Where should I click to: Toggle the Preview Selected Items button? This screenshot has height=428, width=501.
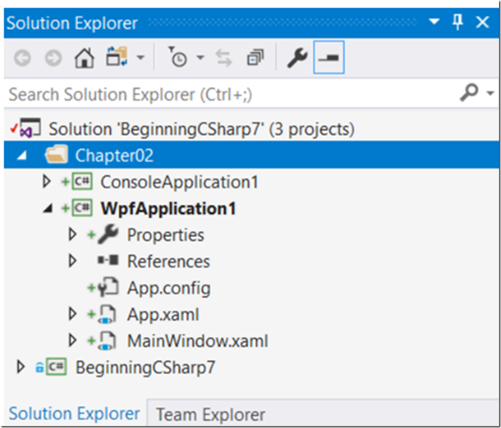[329, 56]
